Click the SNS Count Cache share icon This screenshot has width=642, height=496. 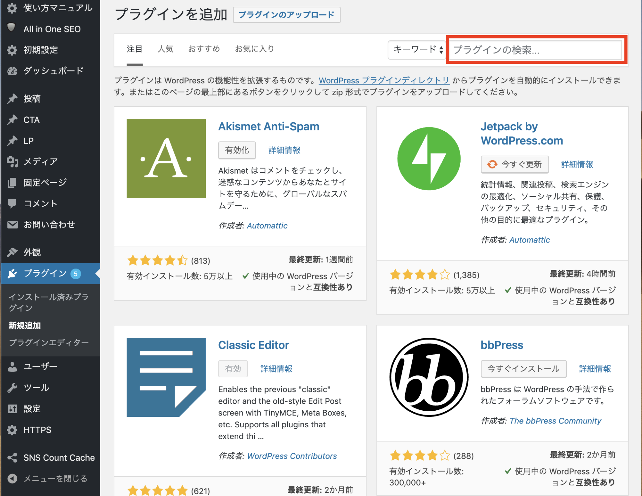(x=12, y=458)
